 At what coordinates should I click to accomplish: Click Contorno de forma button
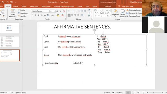click(x=134, y=13)
